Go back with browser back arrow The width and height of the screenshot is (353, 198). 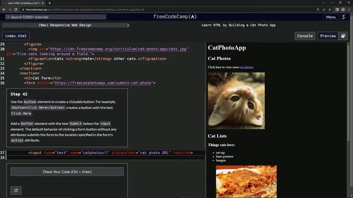coord(4,10)
